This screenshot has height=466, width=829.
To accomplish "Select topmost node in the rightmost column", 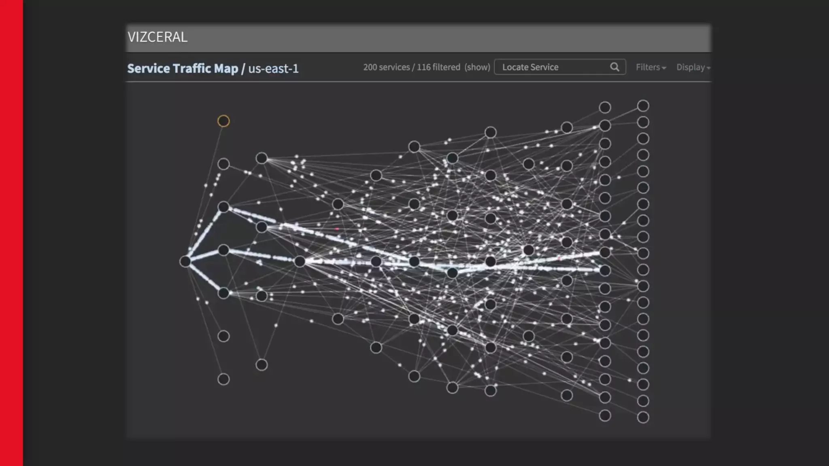I will pos(643,106).
